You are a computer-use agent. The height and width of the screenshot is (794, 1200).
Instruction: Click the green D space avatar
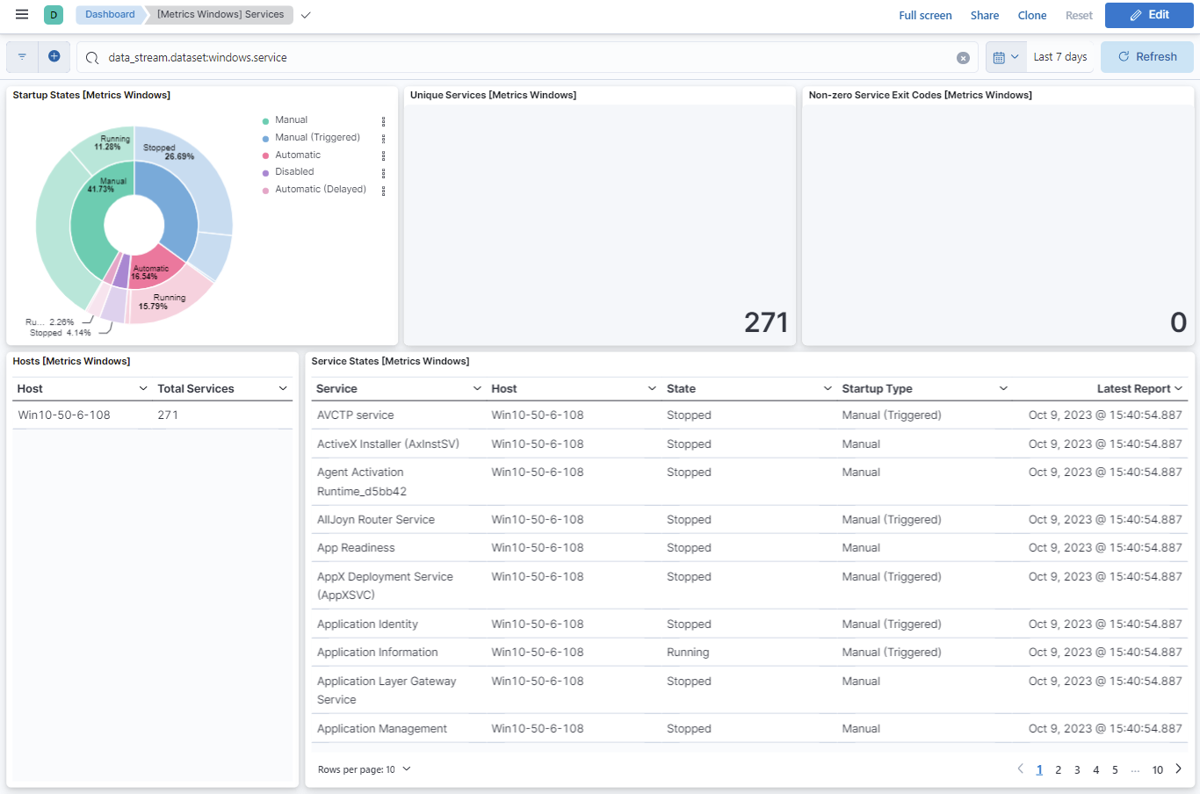point(54,15)
